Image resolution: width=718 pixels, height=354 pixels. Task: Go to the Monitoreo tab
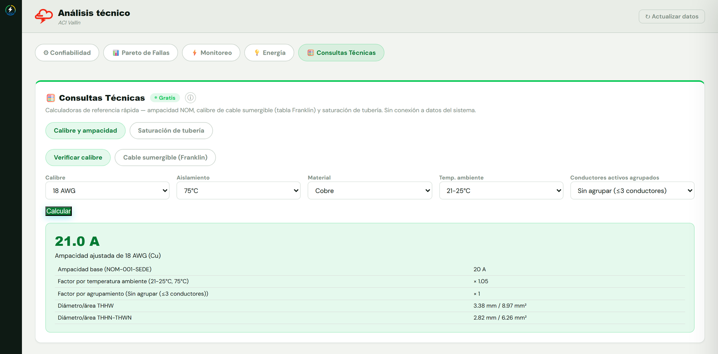(x=211, y=53)
